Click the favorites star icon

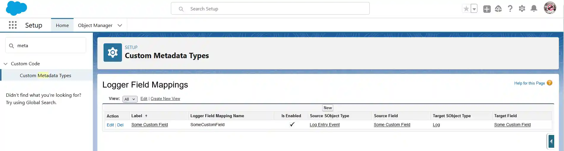(466, 9)
